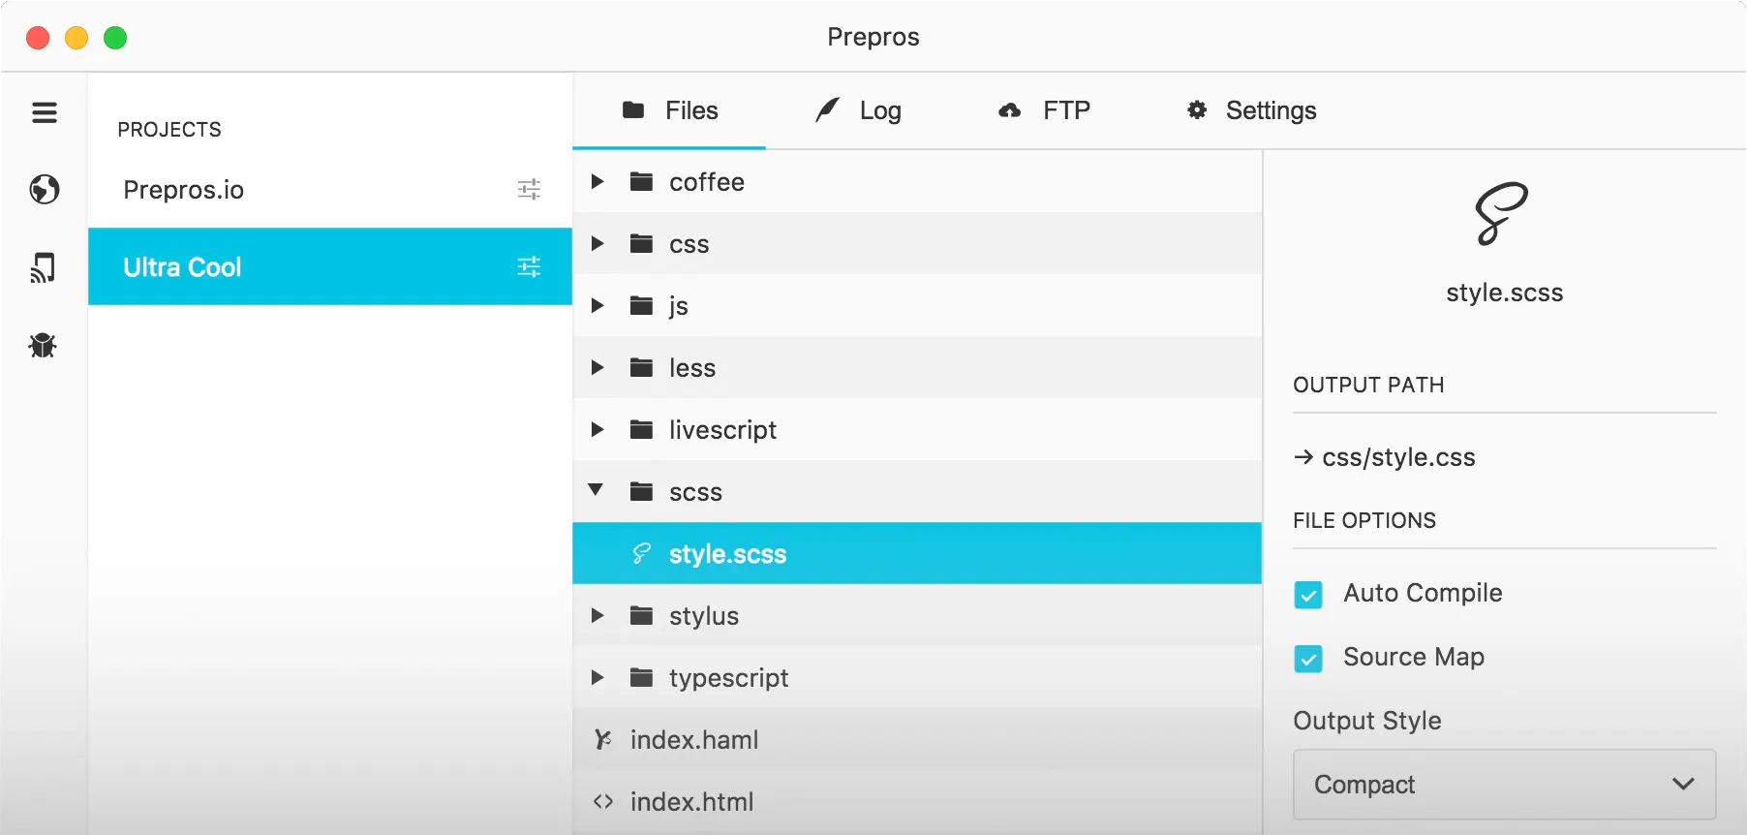Expand the livescript folder arrow
This screenshot has height=835, width=1747.
[x=598, y=429]
